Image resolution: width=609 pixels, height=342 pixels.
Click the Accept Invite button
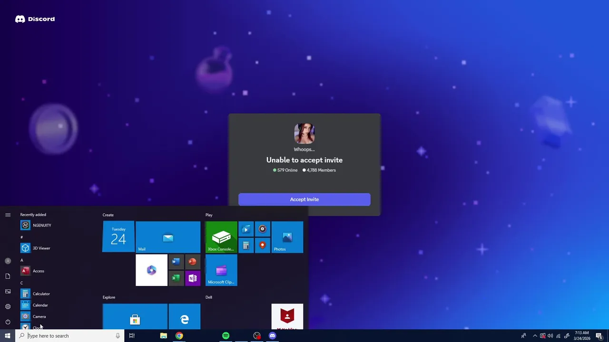304,199
